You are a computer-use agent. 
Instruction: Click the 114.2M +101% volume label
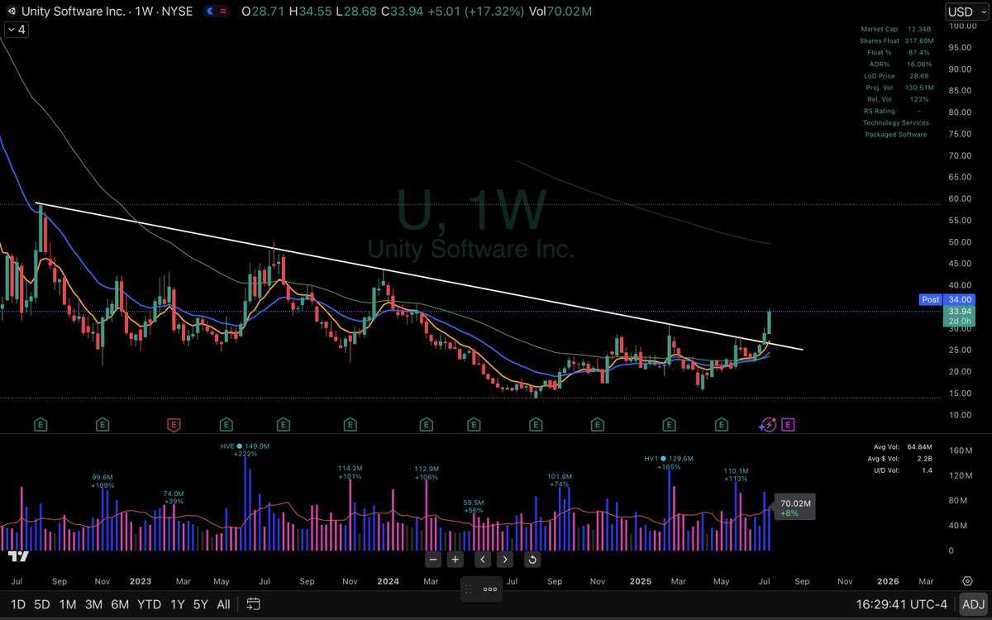[351, 472]
